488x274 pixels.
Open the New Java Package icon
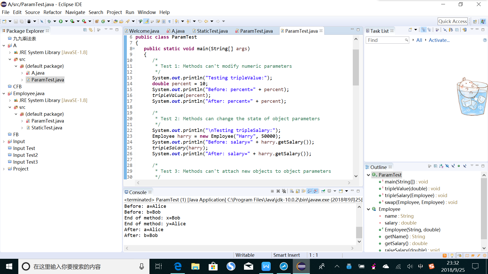(x=97, y=21)
